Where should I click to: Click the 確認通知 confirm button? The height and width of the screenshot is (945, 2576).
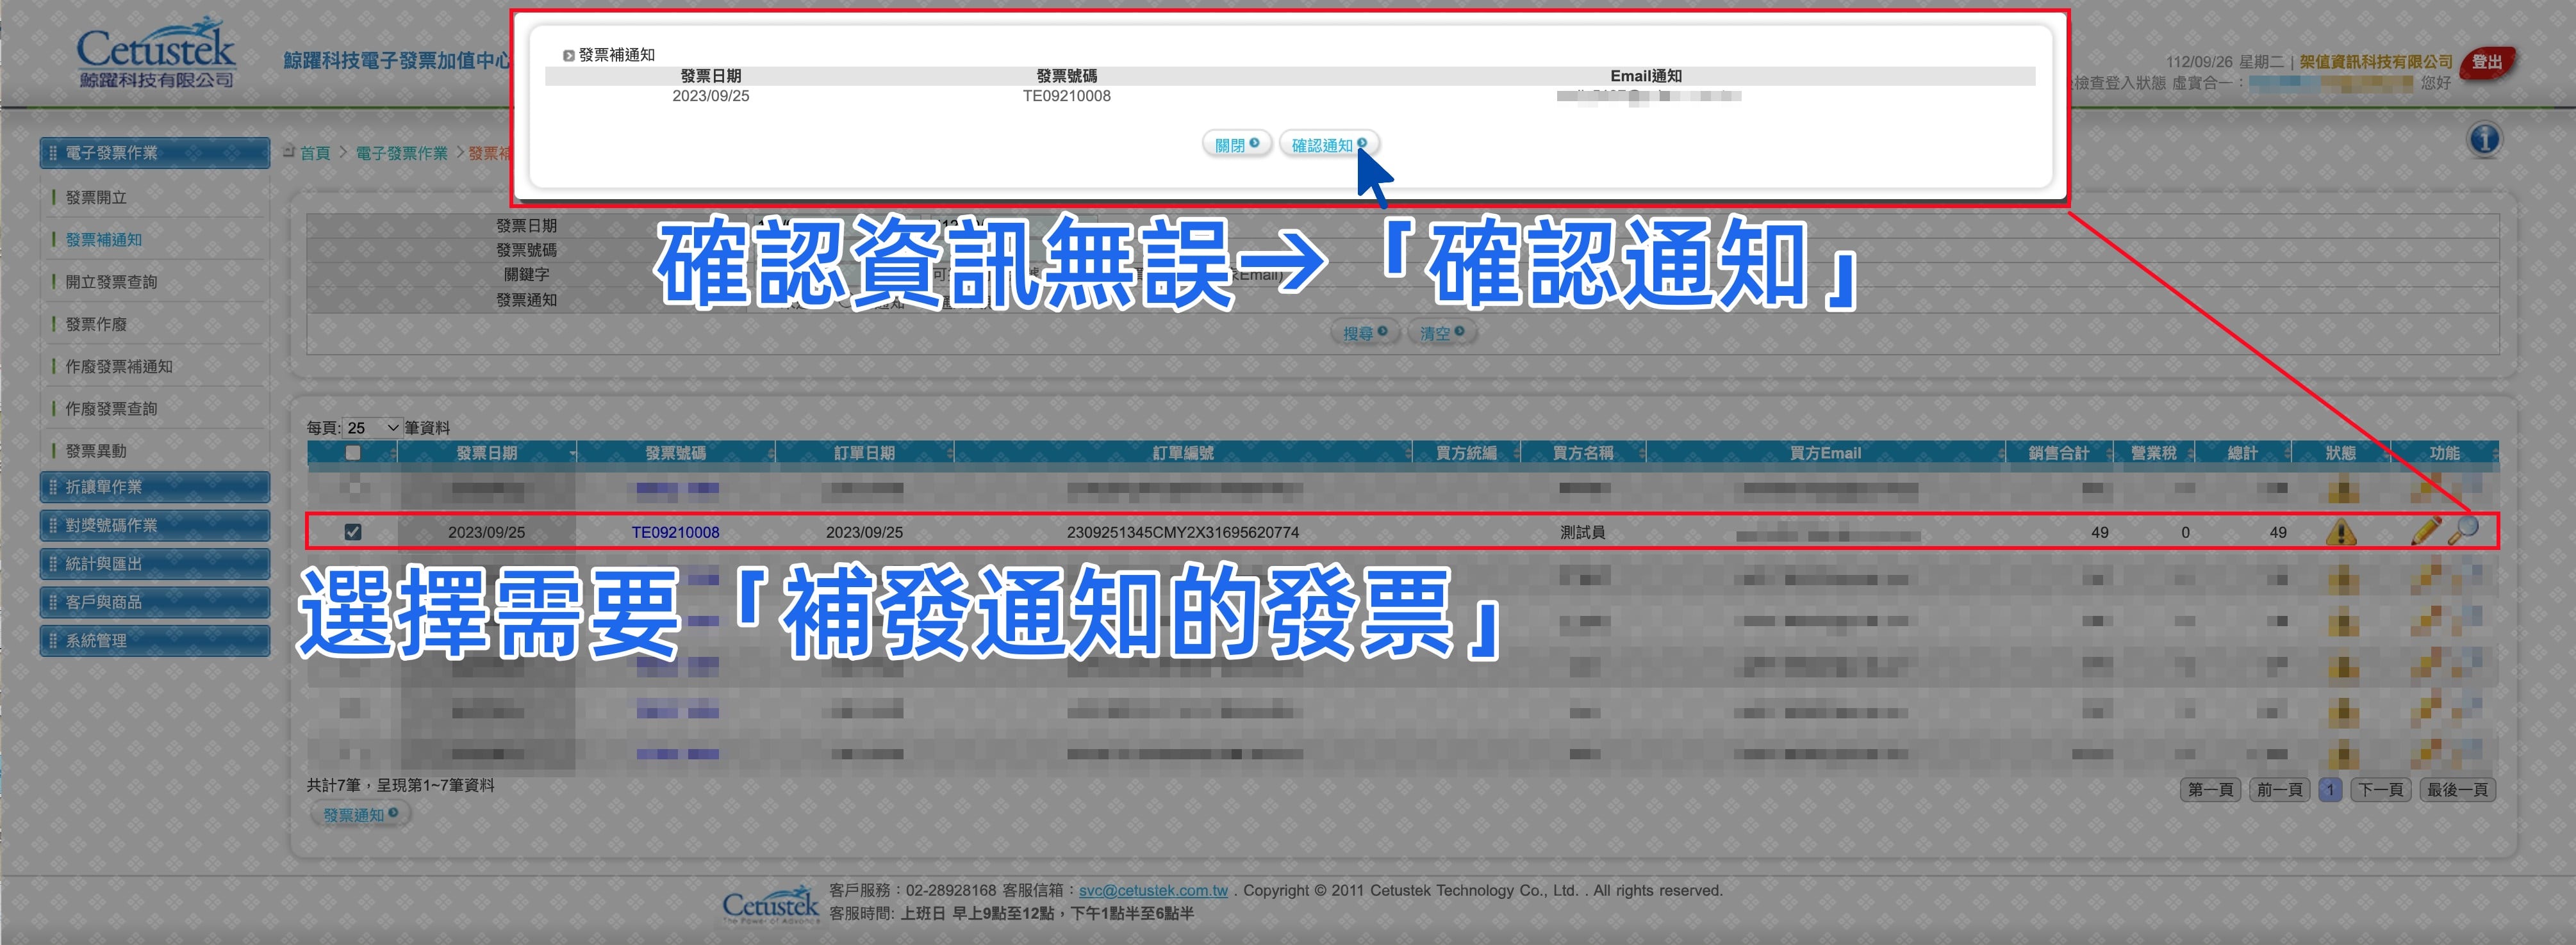point(1328,145)
